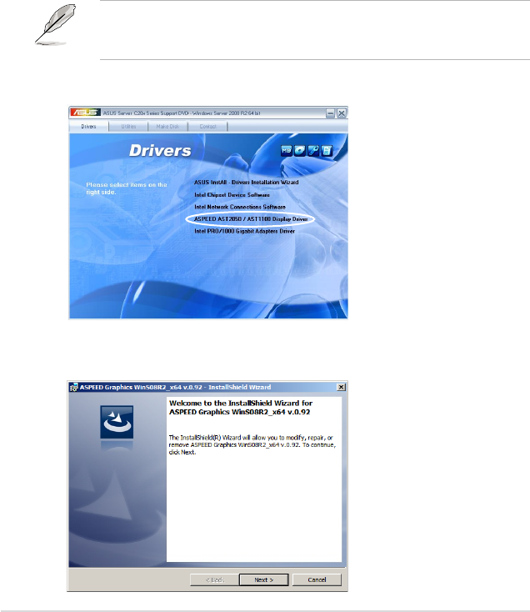530x612 pixels.
Task: Switch to the Make Disk tab
Action: [167, 127]
